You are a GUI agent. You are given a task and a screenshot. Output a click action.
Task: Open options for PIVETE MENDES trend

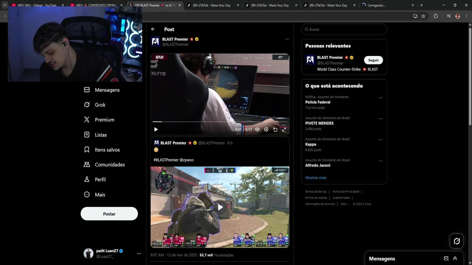click(x=381, y=119)
